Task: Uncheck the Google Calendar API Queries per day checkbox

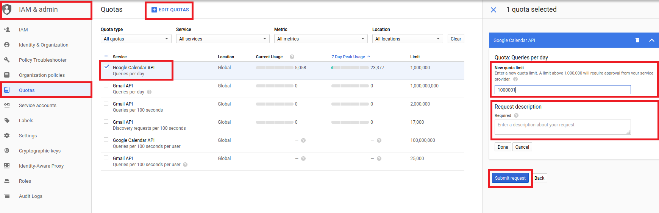Action: pyautogui.click(x=106, y=67)
